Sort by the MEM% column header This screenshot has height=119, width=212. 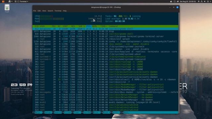point(94,26)
